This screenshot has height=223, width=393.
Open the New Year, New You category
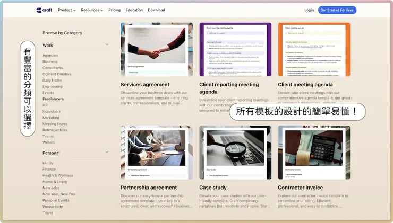(x=58, y=194)
